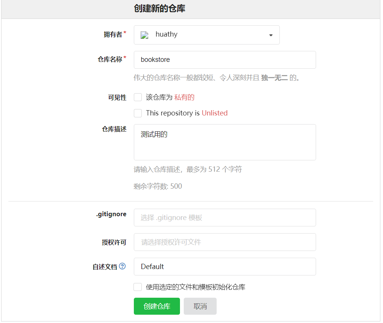Click the .gitignore field label
Image resolution: width=383 pixels, height=323 pixels.
(112, 215)
